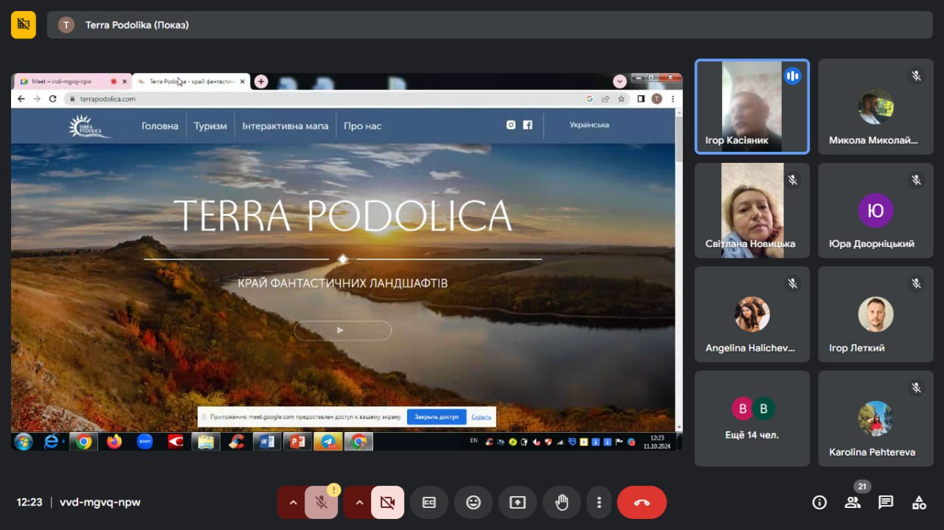Open the Українська language selector
The height and width of the screenshot is (530, 944).
click(x=589, y=125)
